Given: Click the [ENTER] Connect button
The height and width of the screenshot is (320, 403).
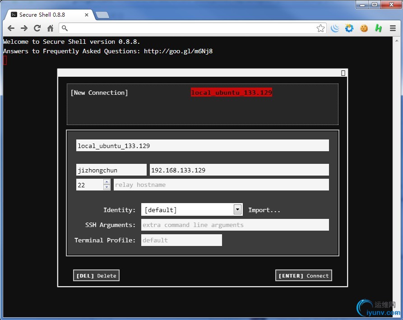Looking at the screenshot, I should point(304,275).
